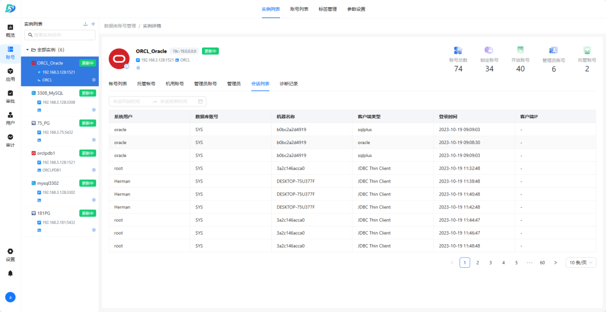Select the 会话列表 sub-tab
The width and height of the screenshot is (606, 312).
coord(260,83)
